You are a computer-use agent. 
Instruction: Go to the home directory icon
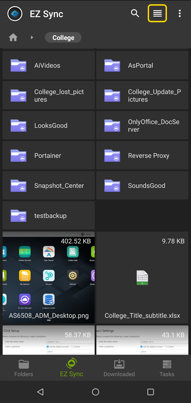pyautogui.click(x=13, y=38)
